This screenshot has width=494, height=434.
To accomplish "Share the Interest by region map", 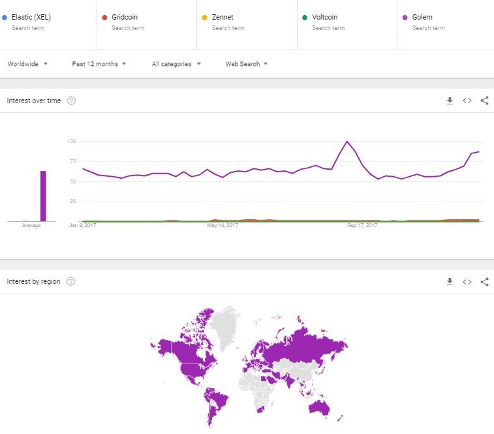I will click(x=484, y=281).
